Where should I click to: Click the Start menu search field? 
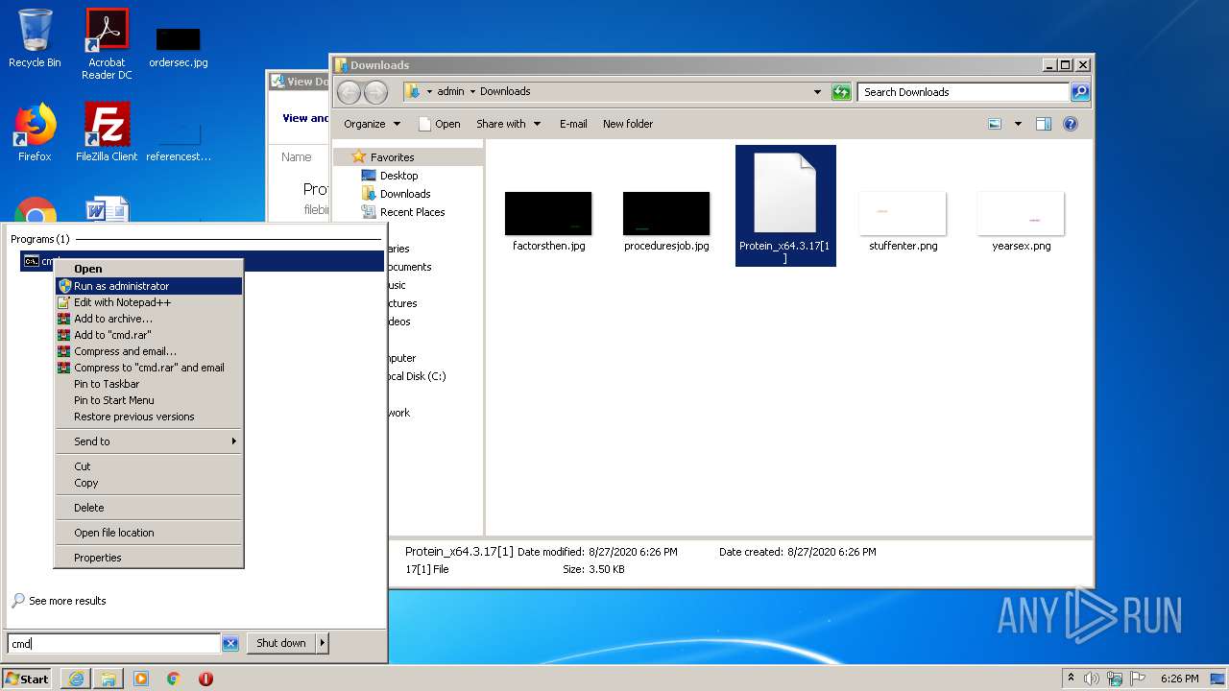click(114, 644)
